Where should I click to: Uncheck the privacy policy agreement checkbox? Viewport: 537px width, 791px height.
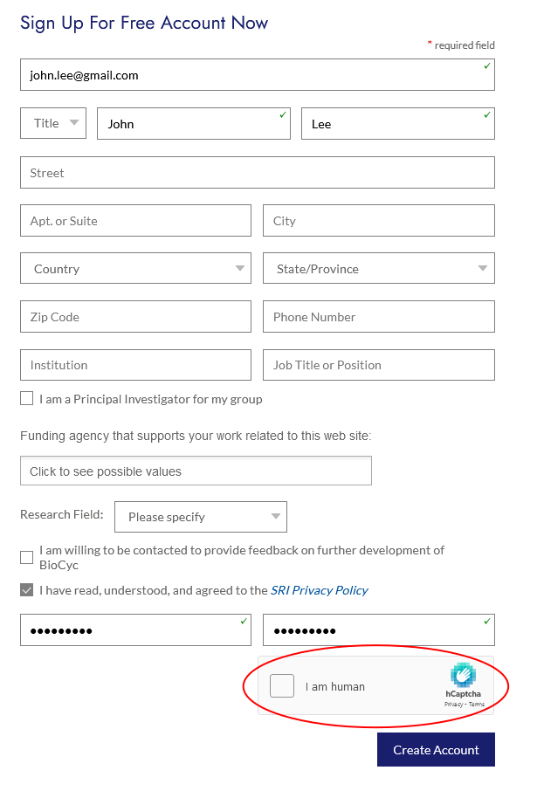coord(27,590)
